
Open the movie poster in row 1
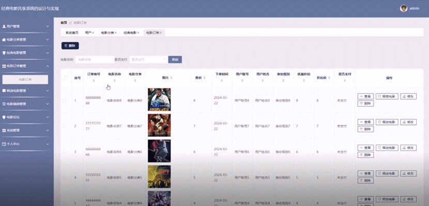click(159, 100)
